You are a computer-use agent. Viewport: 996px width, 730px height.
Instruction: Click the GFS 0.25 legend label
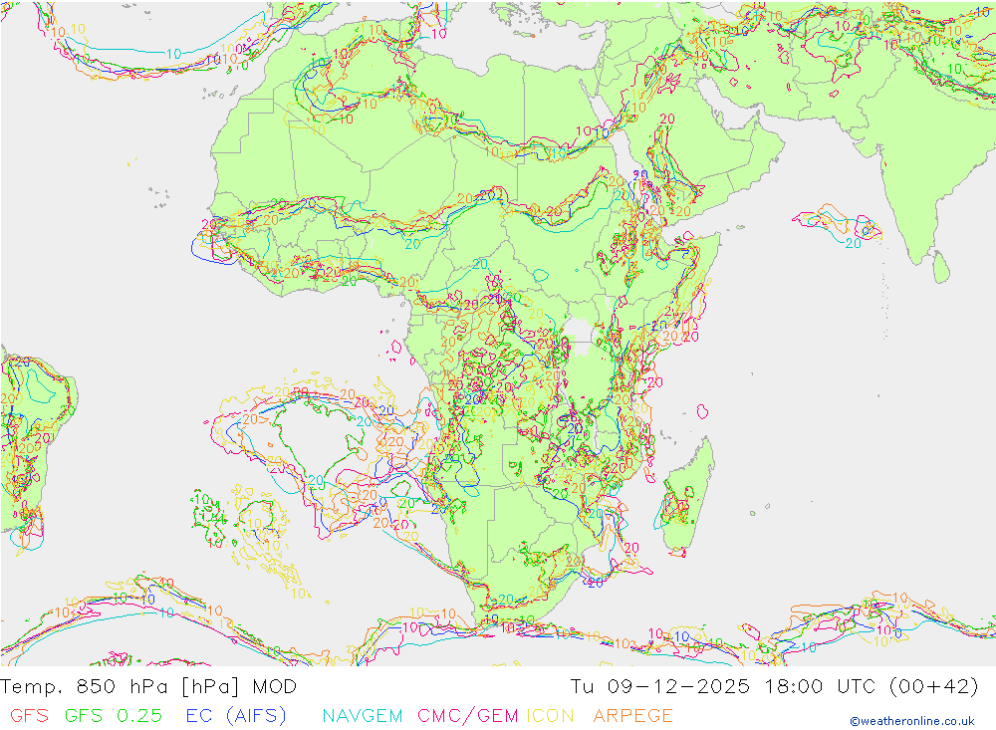click(114, 715)
